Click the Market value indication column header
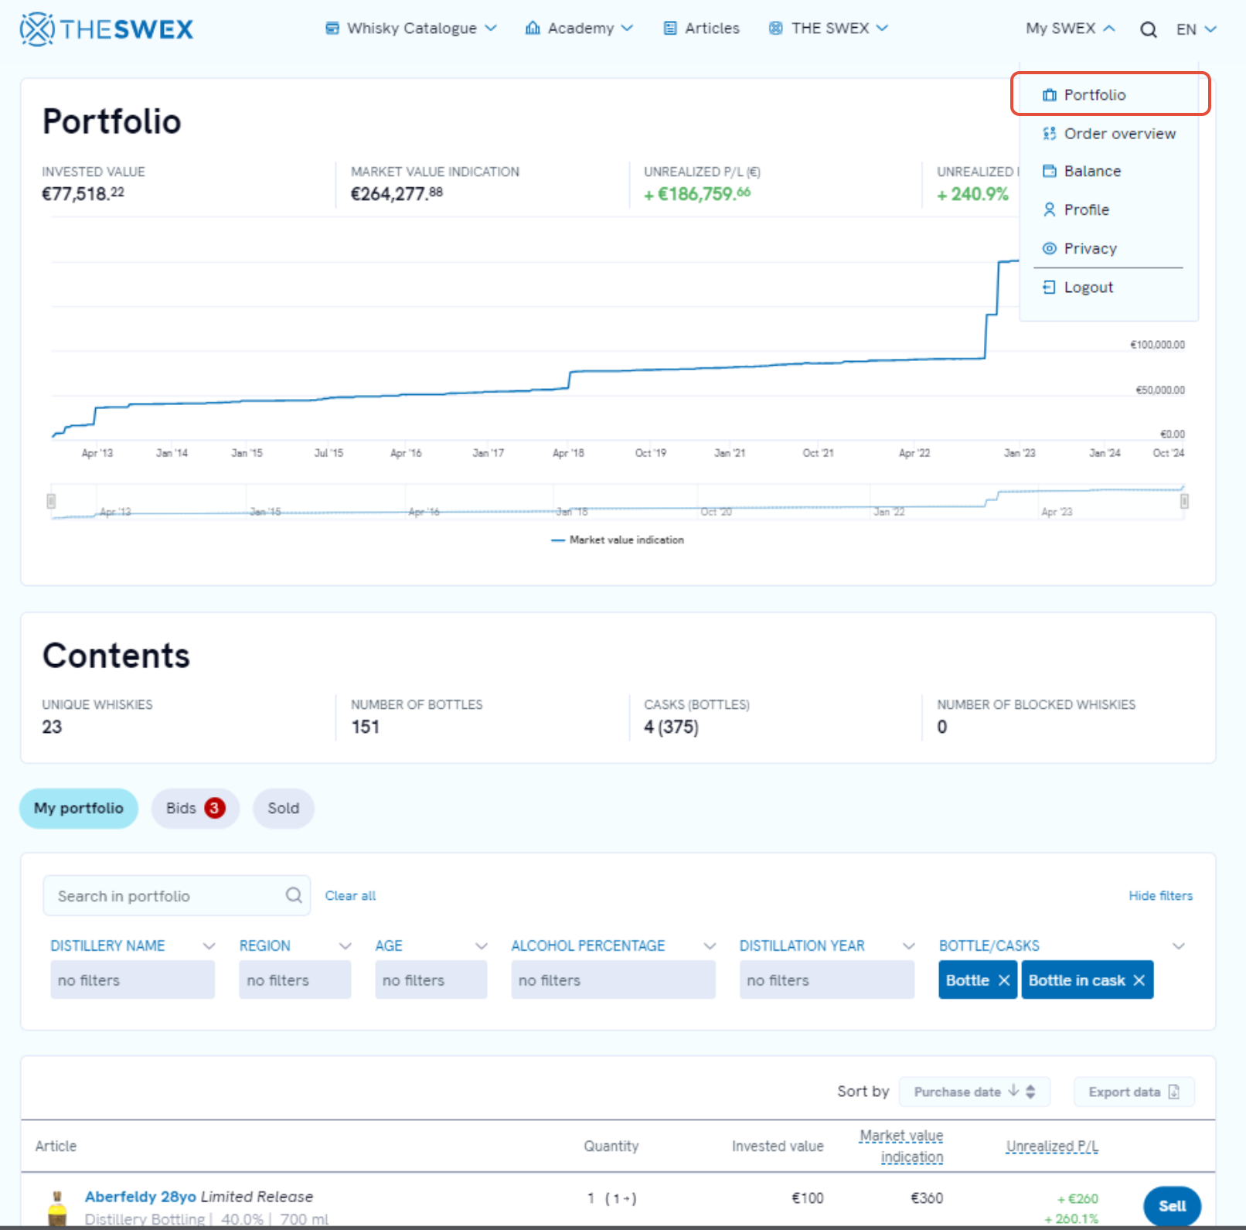 901,1146
